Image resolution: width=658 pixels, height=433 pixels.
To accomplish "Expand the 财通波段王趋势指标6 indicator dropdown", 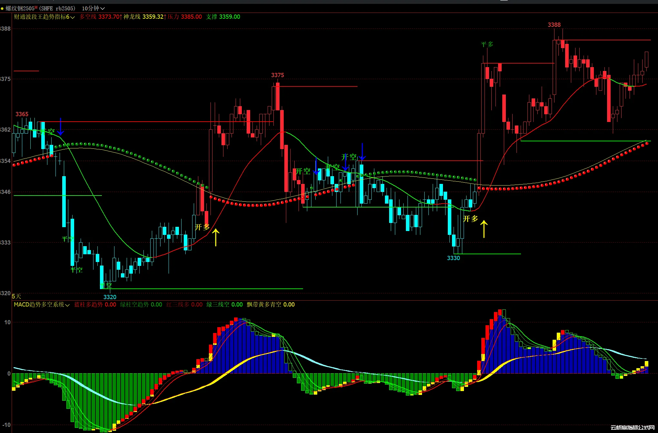I will tap(44, 17).
